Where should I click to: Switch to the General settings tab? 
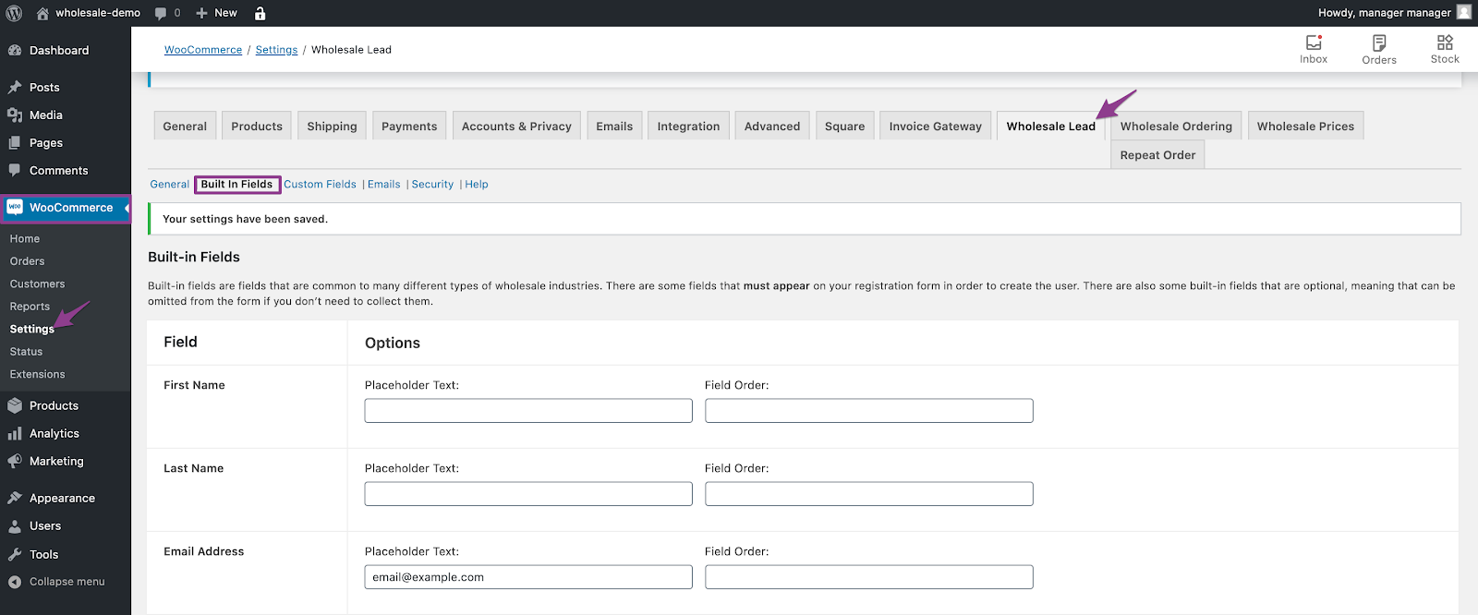pyautogui.click(x=185, y=126)
